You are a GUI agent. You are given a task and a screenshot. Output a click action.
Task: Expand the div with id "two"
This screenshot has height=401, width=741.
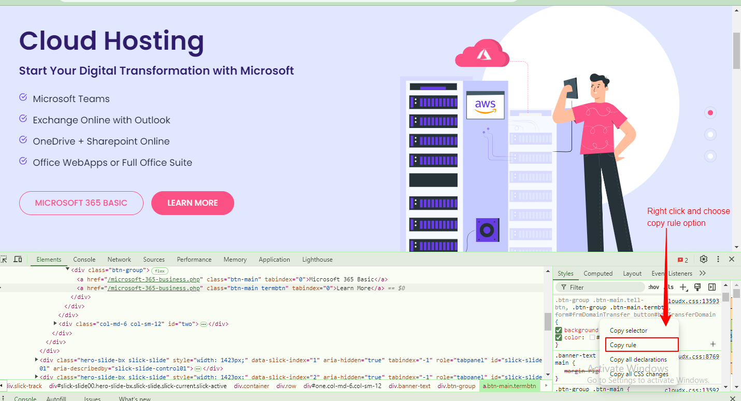click(55, 324)
